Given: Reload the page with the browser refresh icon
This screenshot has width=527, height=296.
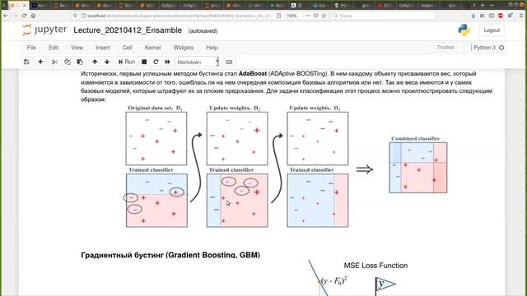Looking at the screenshot, I should (x=24, y=16).
